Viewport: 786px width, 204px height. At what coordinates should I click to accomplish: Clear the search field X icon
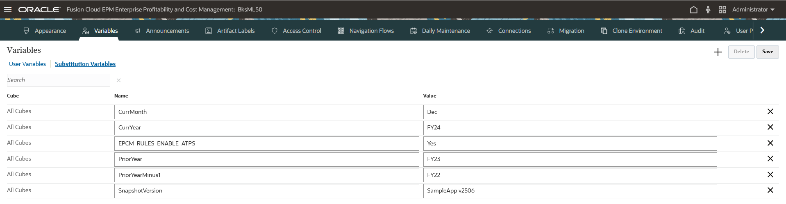118,80
